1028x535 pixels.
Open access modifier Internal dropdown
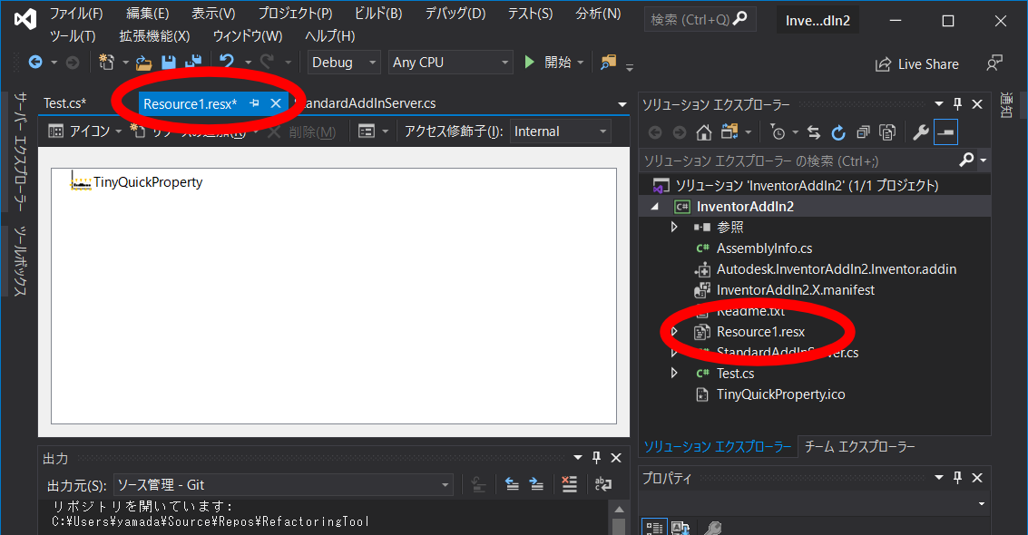click(561, 131)
